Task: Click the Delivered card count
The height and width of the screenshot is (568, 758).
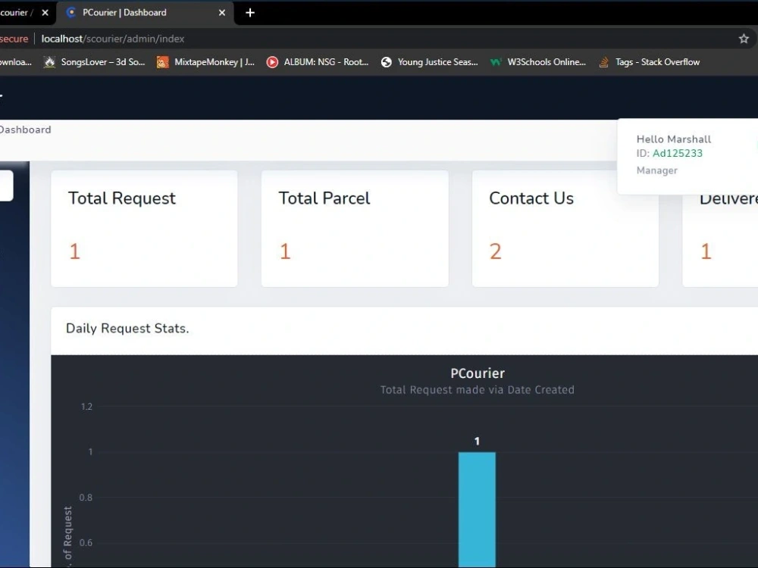Action: coord(706,251)
